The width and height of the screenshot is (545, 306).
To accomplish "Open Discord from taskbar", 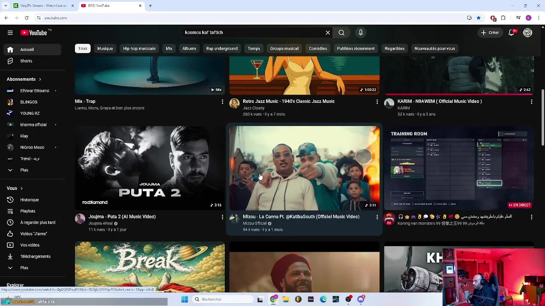I will (x=361, y=300).
